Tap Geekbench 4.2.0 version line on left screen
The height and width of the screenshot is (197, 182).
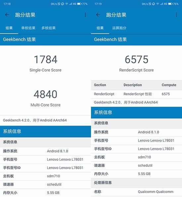[x=35, y=120]
